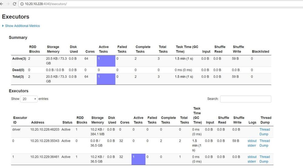Click the Summary section heading

coord(18,38)
